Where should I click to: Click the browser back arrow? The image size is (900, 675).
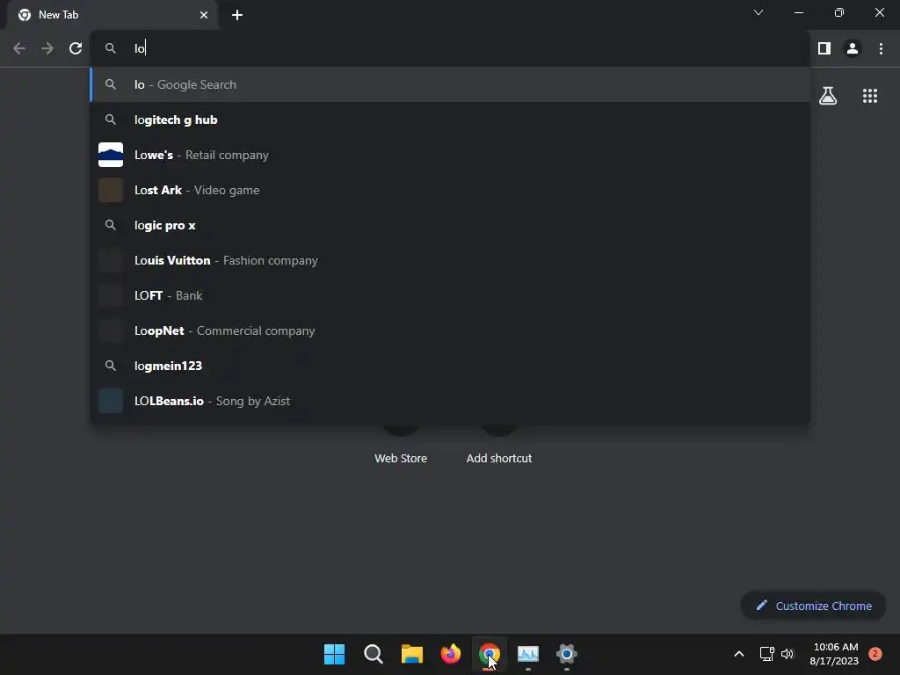19,48
